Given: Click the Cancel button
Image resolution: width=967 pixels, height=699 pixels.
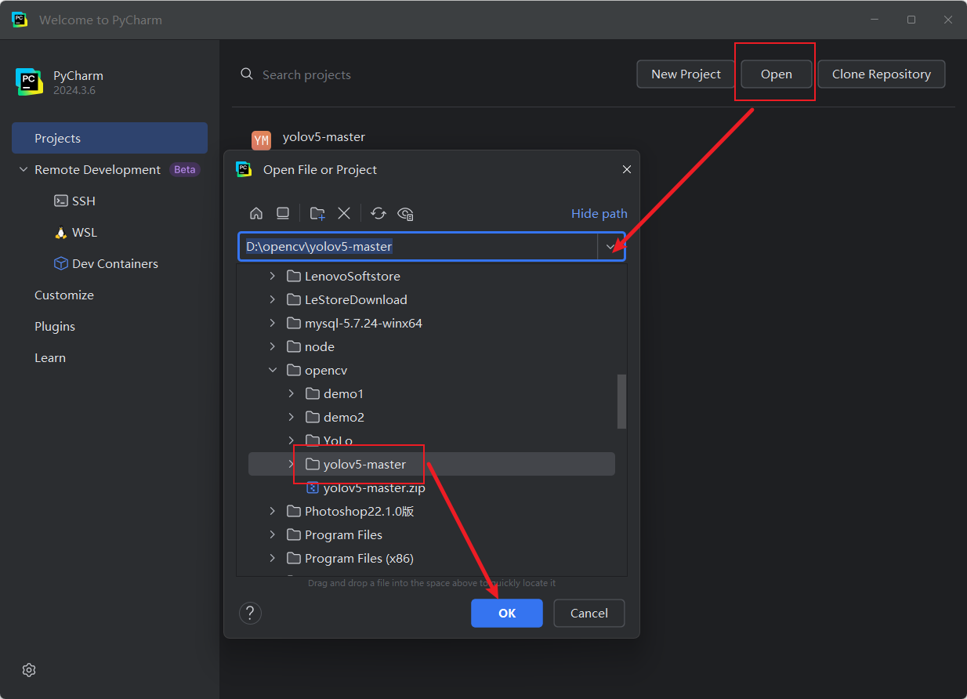Looking at the screenshot, I should coord(589,613).
